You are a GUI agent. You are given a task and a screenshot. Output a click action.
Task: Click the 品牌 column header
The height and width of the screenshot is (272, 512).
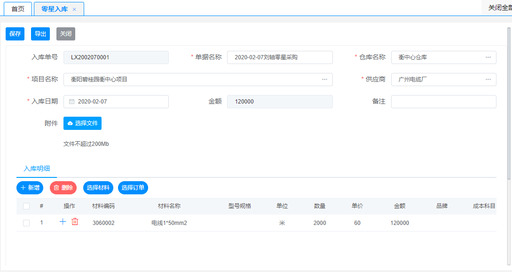pyautogui.click(x=442, y=206)
